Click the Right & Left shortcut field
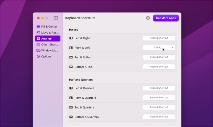The image size is (213, 127). (x=159, y=48)
